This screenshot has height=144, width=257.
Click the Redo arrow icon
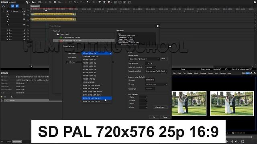[81, 2]
